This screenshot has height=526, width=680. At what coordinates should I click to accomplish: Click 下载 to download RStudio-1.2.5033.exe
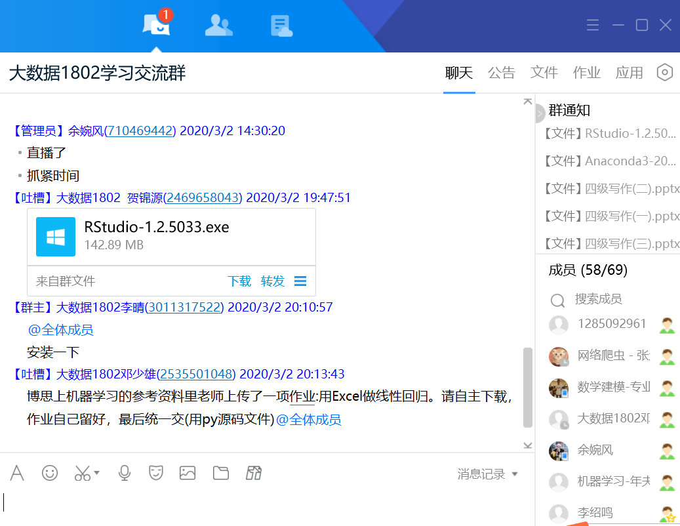pos(239,281)
